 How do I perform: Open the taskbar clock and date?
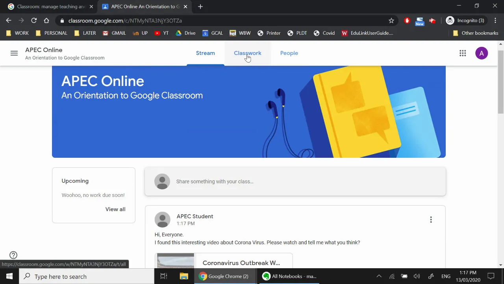[468, 277]
